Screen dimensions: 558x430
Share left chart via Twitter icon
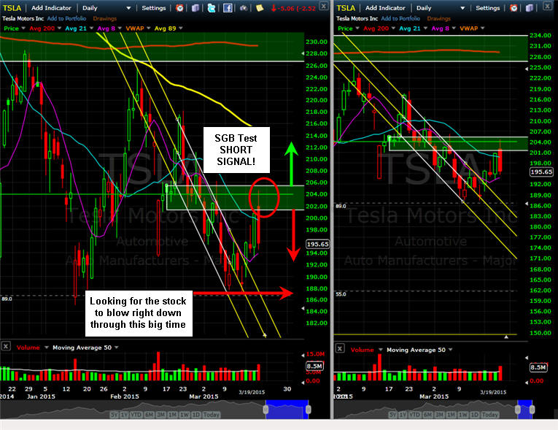(212, 8)
